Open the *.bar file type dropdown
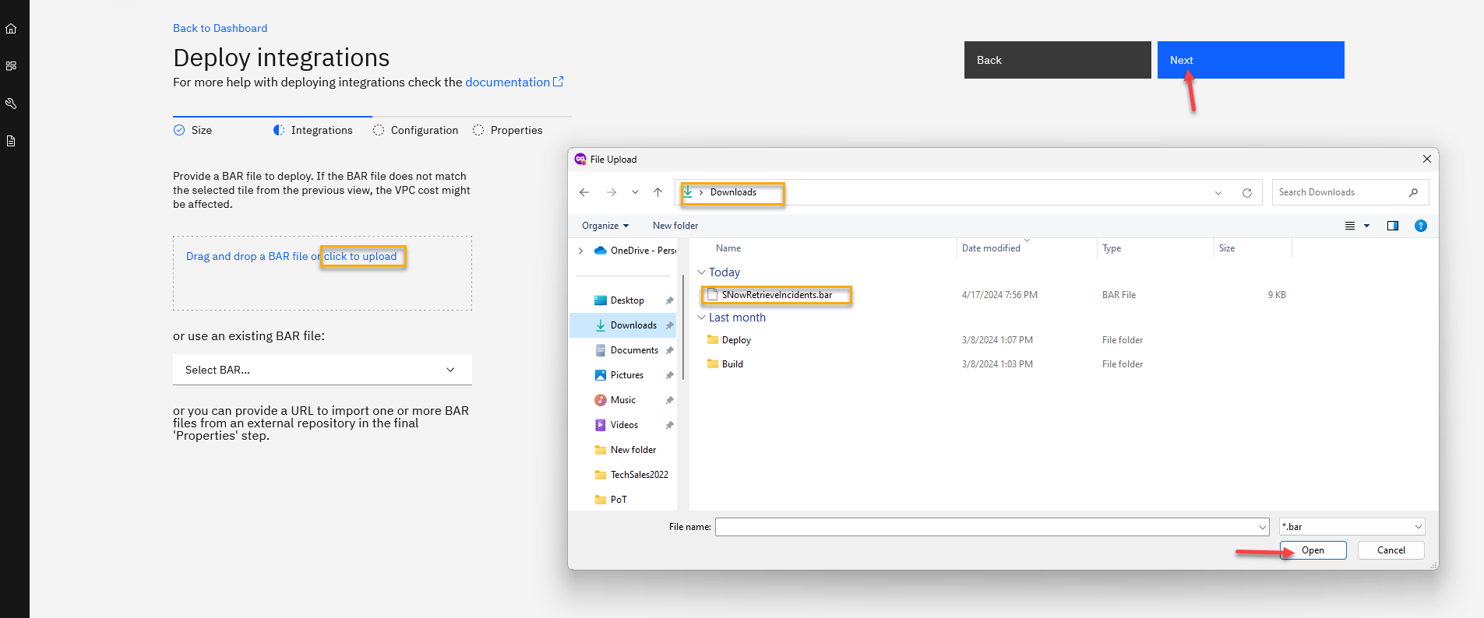1484x618 pixels. [1352, 527]
